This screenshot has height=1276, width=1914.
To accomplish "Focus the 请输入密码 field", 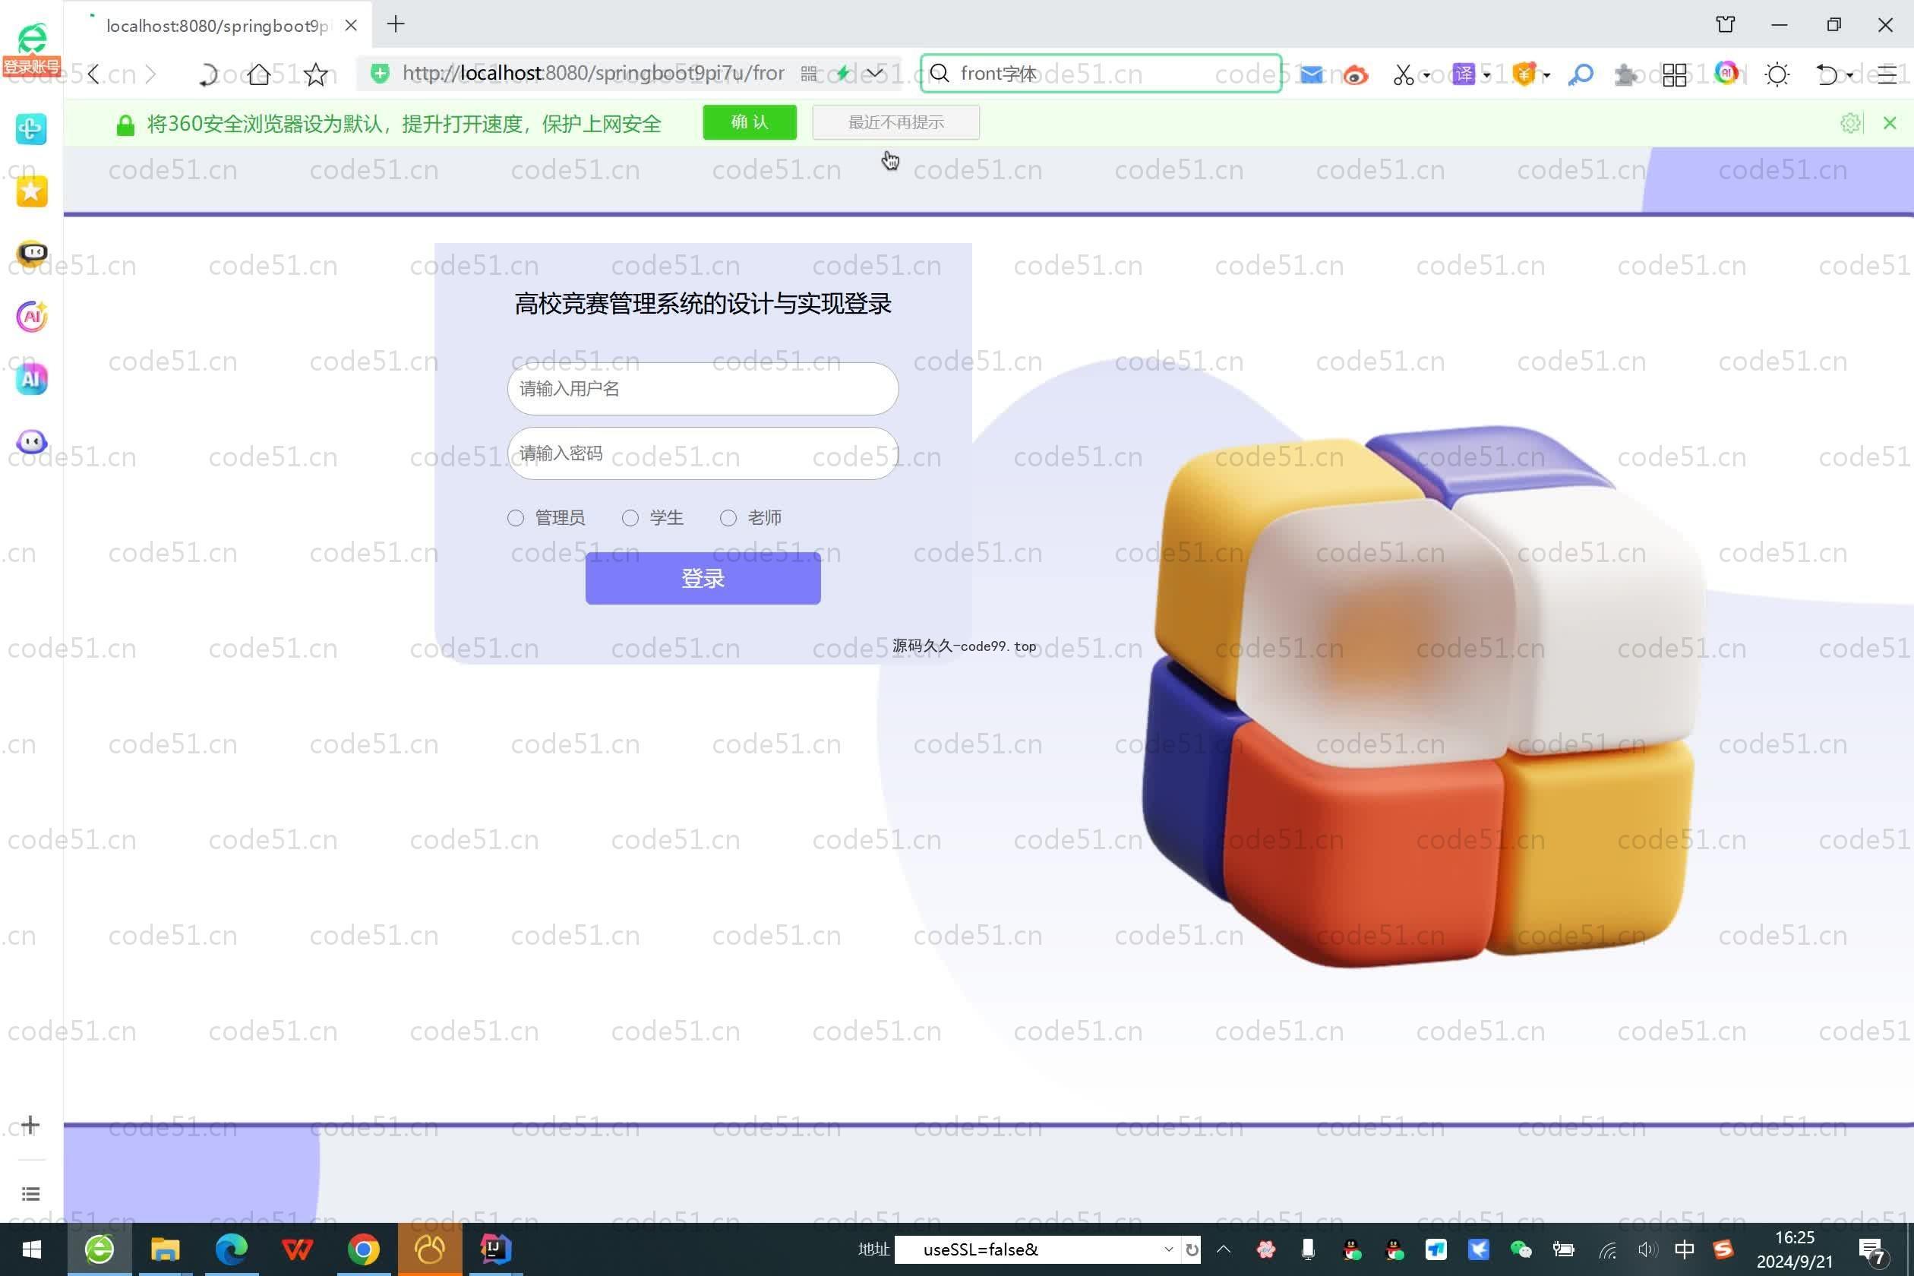I will click(703, 453).
